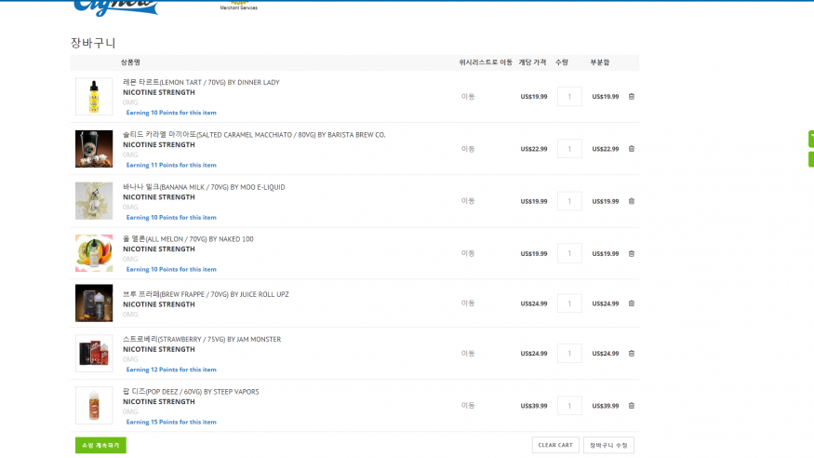Click the Clear Cart button
Image resolution: width=814 pixels, height=458 pixels.
(x=555, y=445)
